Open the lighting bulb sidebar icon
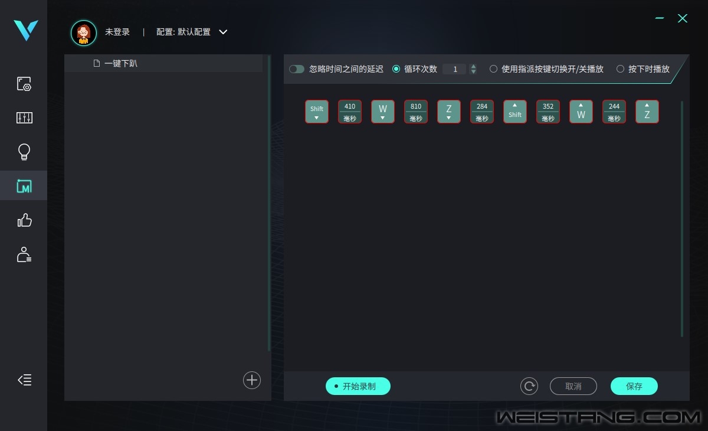708x431 pixels. click(x=24, y=152)
